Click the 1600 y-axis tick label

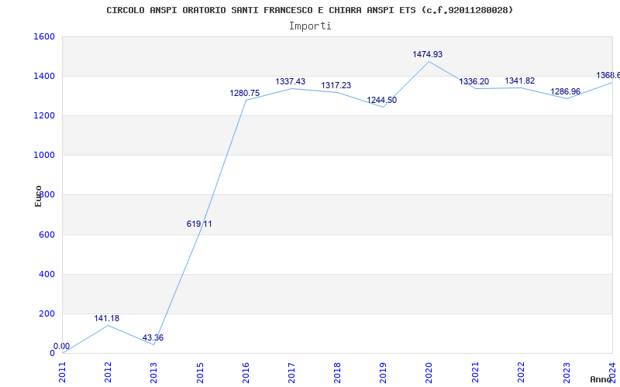(x=44, y=36)
